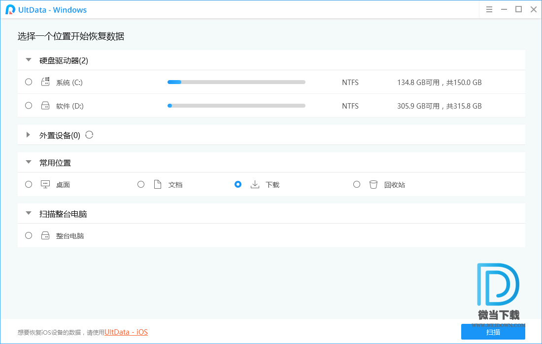Open the hamburger menu in title bar

pos(489,9)
